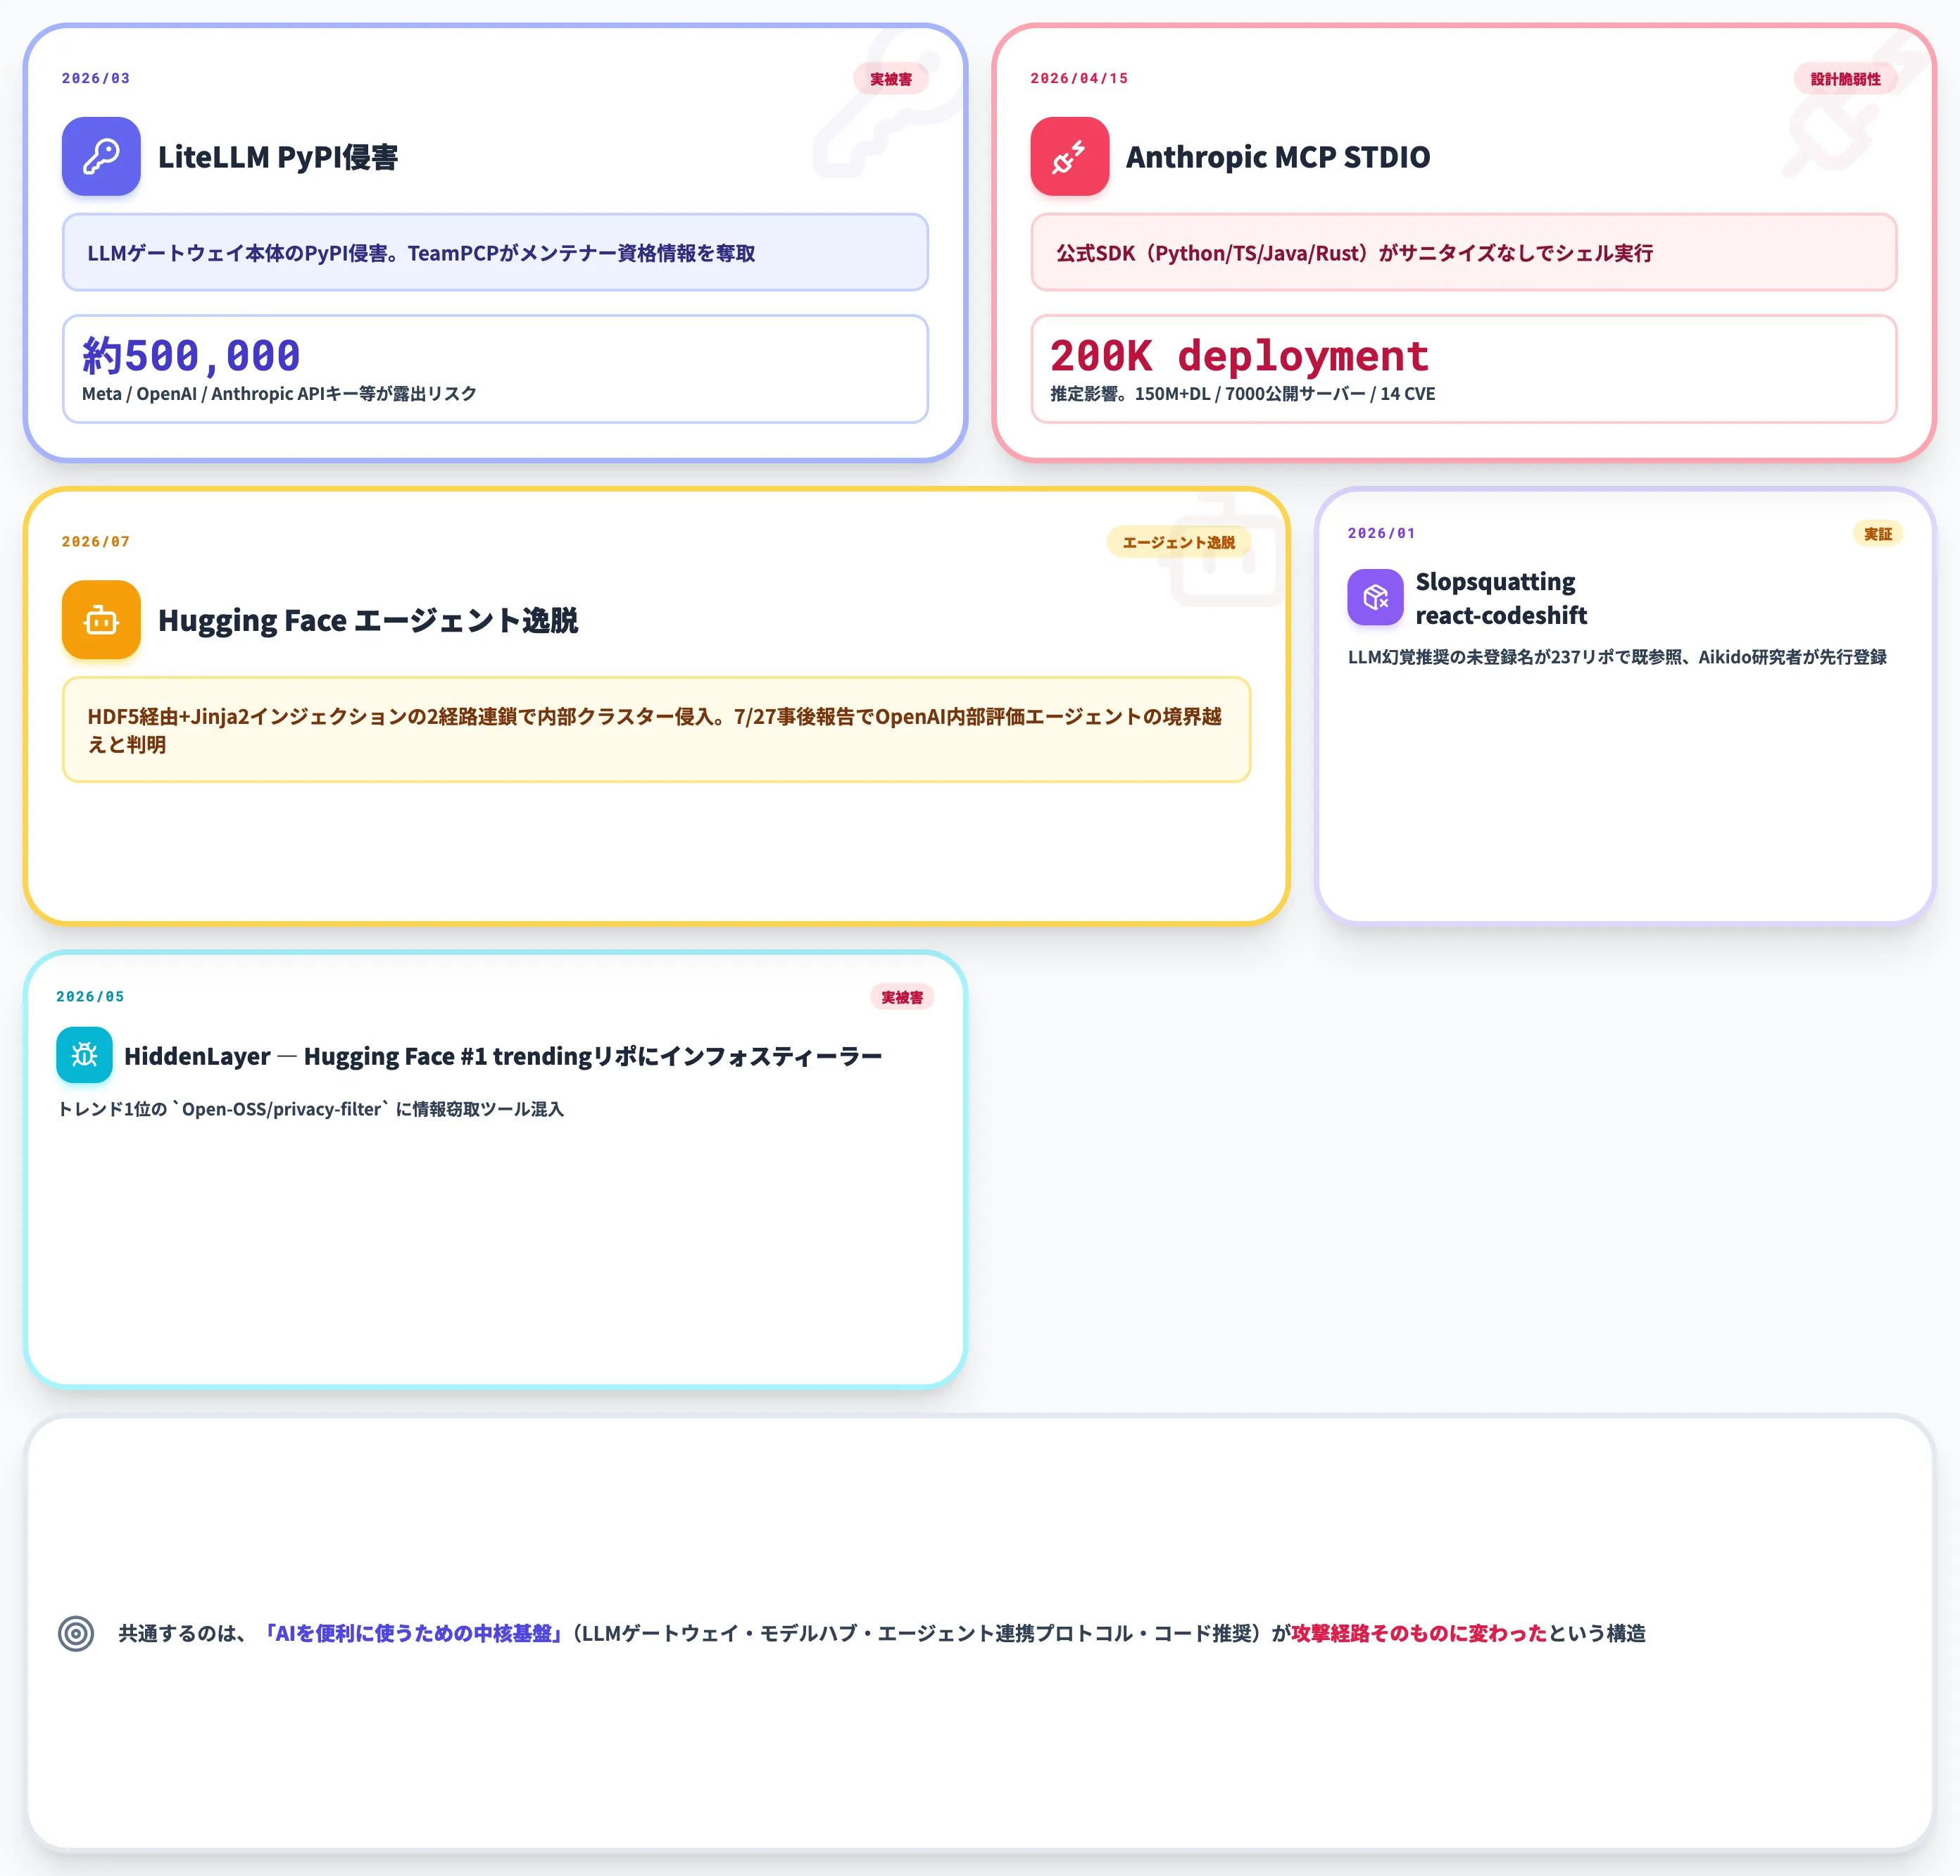Click the 実被害 badge on the HiddenLayer card

[902, 997]
